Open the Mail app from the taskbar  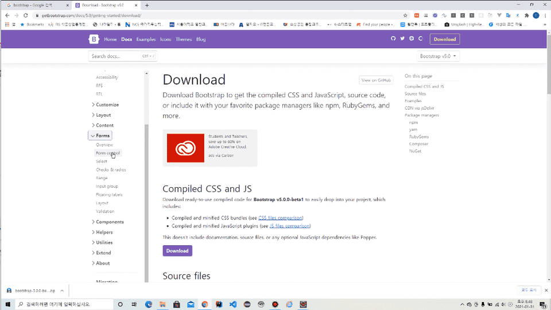pos(191,304)
